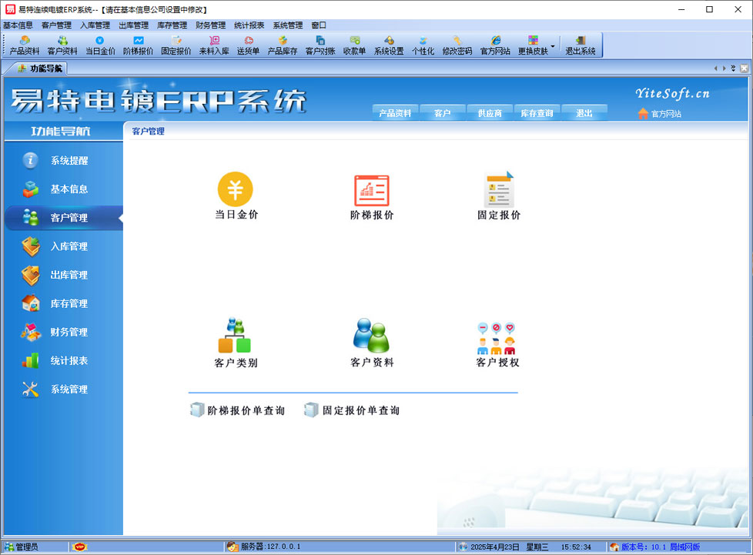Select 入库管理 in the left sidebar
Screen dimensions: 753x555
click(x=69, y=246)
